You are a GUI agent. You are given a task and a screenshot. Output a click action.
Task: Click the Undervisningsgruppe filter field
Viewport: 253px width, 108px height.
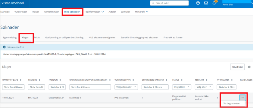click(90, 87)
